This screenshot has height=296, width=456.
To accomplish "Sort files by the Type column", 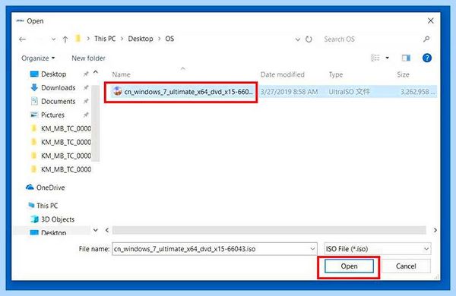I will [x=336, y=74].
